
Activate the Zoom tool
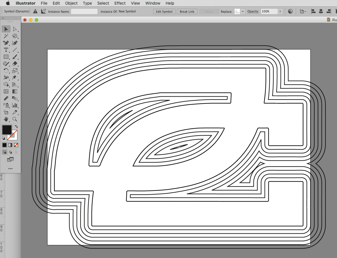coord(15,119)
